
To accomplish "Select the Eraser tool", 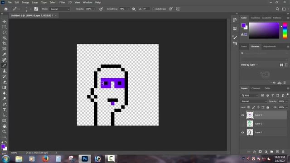I will 4,82.
